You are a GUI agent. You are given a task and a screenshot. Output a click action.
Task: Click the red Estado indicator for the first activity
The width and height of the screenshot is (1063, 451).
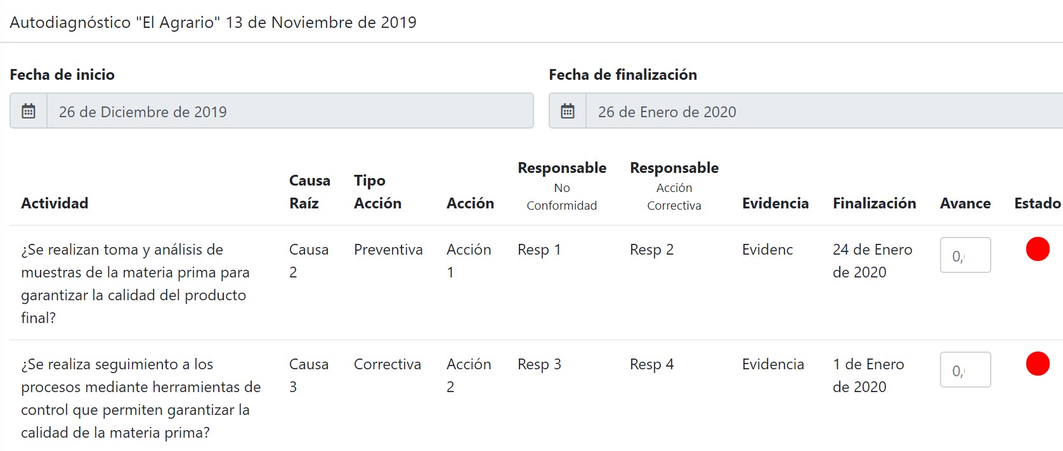click(1038, 249)
